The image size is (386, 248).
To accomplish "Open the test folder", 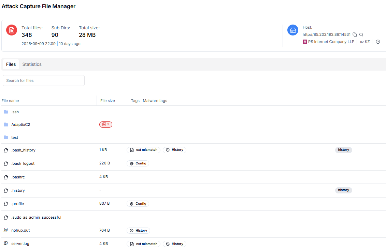I will point(15,137).
